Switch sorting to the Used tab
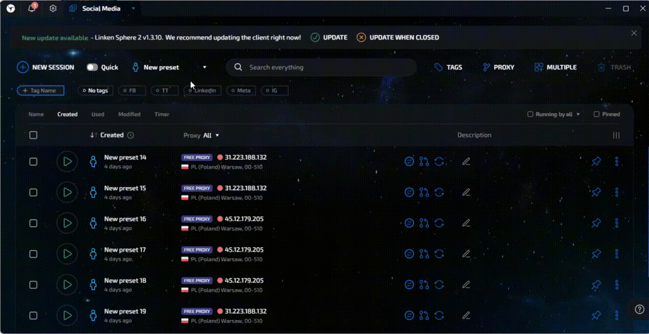 click(98, 115)
